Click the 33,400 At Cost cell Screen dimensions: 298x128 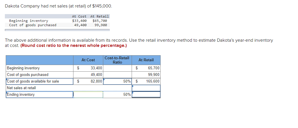pos(88,68)
